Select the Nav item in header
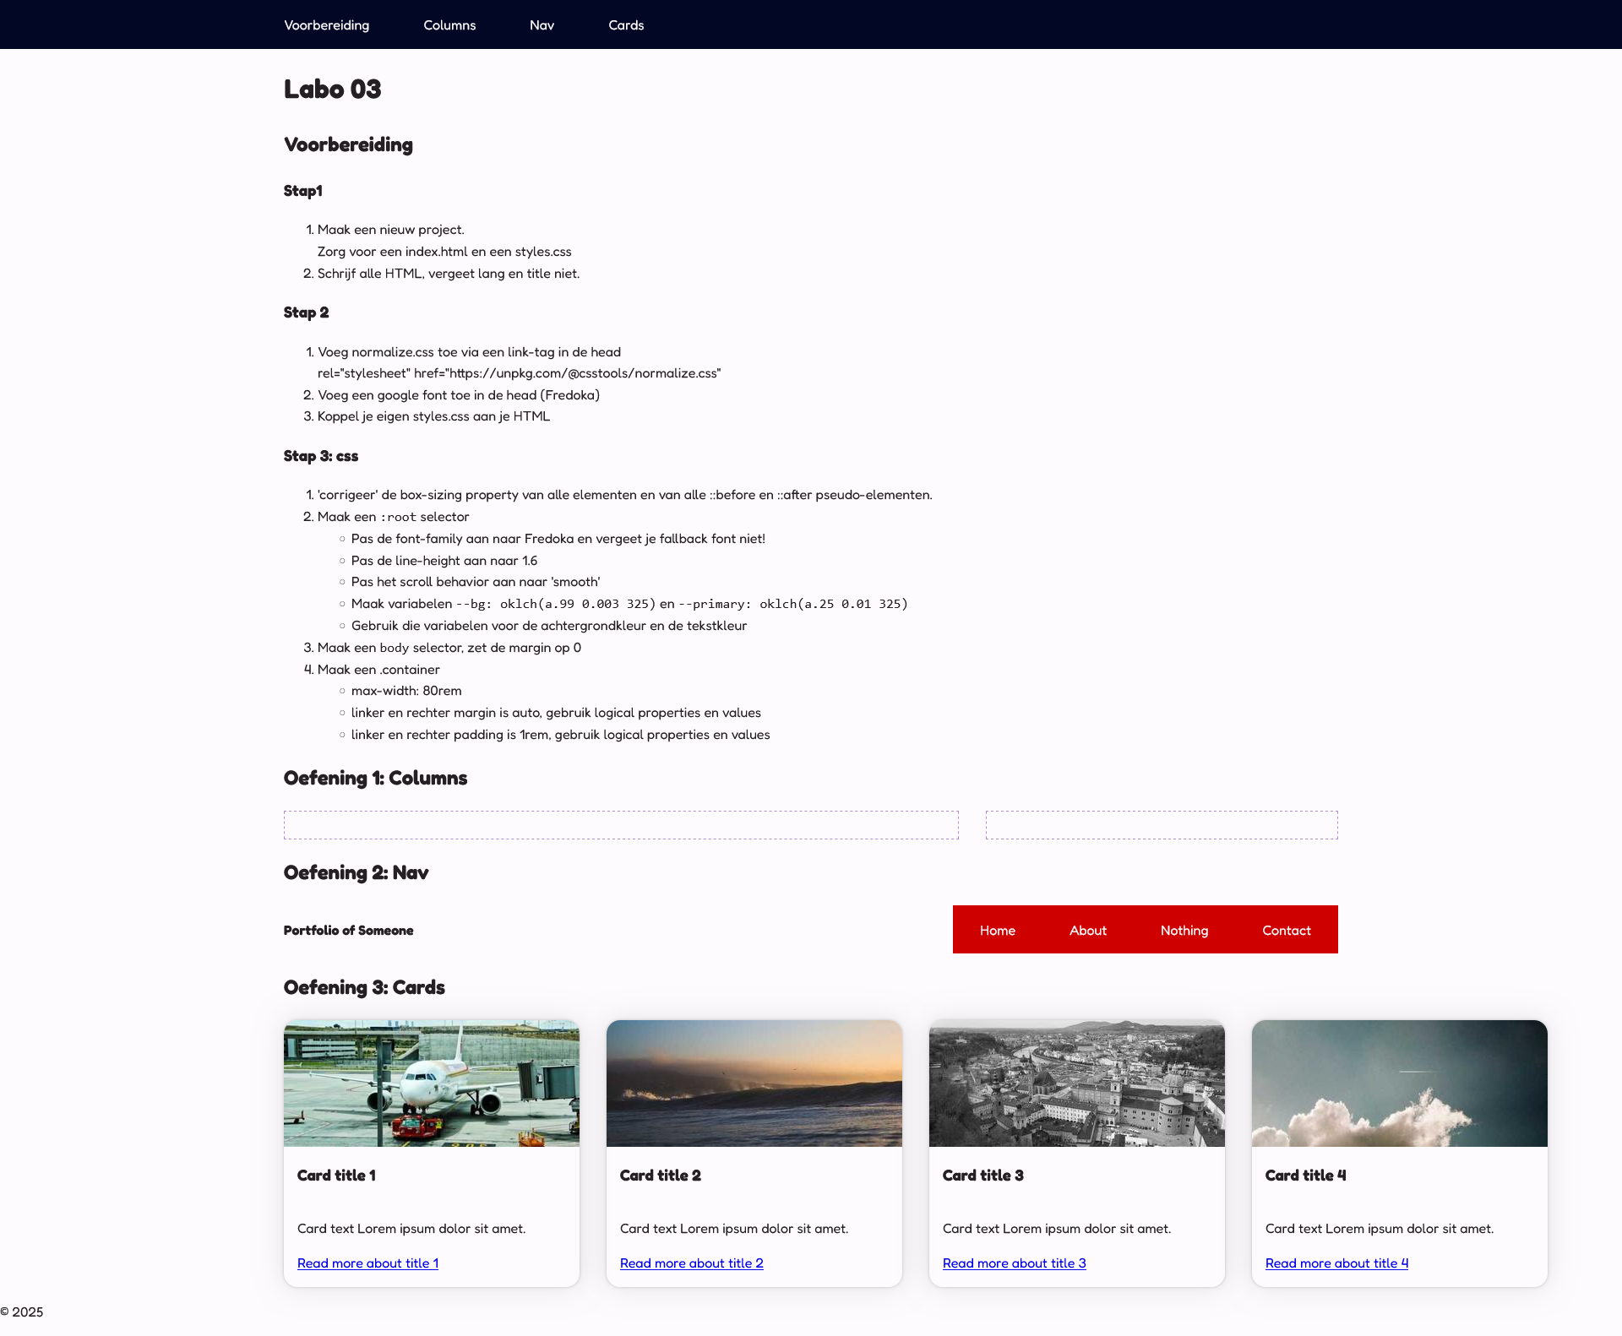This screenshot has height=1336, width=1622. (542, 25)
